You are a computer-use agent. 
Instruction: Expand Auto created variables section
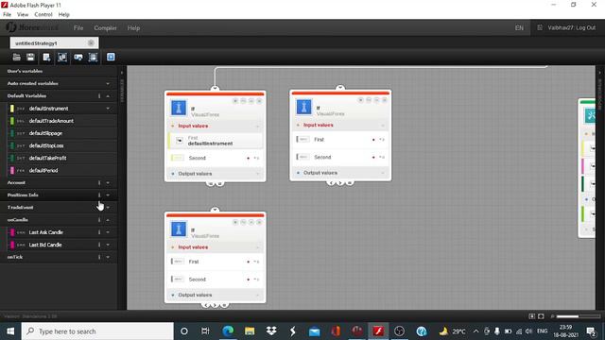point(108,83)
